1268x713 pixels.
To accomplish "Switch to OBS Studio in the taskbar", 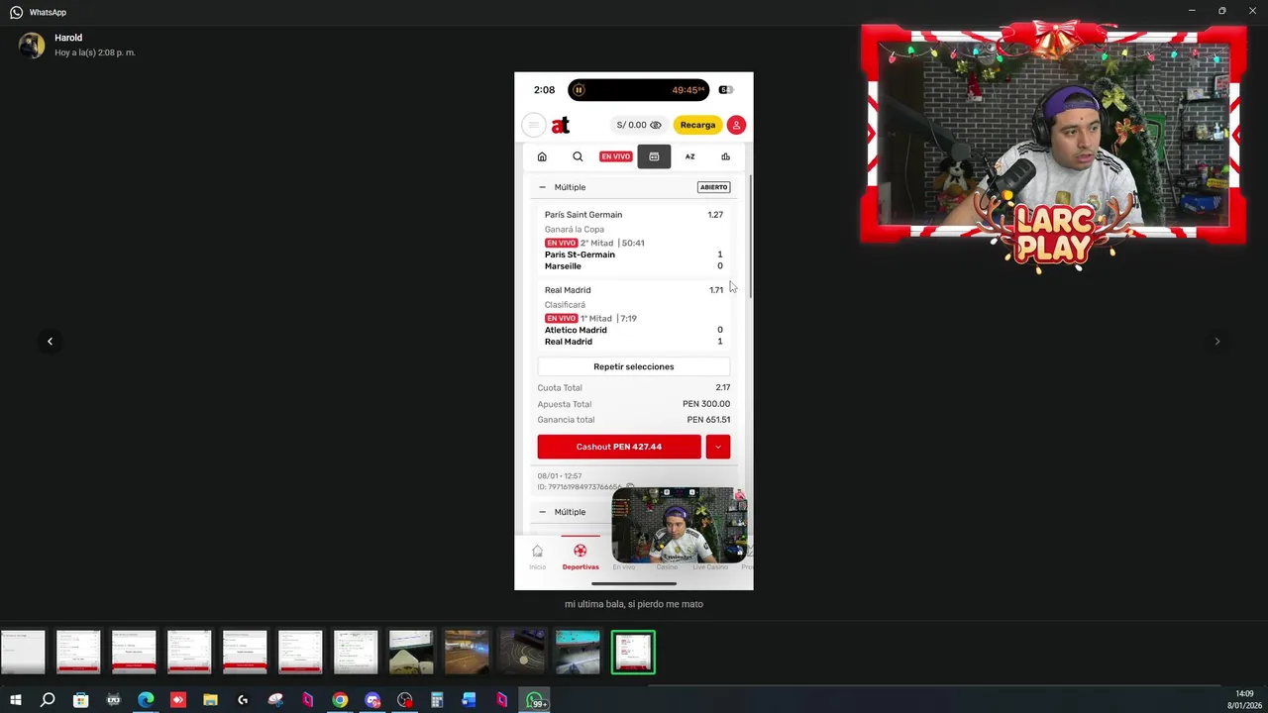I will 405,700.
